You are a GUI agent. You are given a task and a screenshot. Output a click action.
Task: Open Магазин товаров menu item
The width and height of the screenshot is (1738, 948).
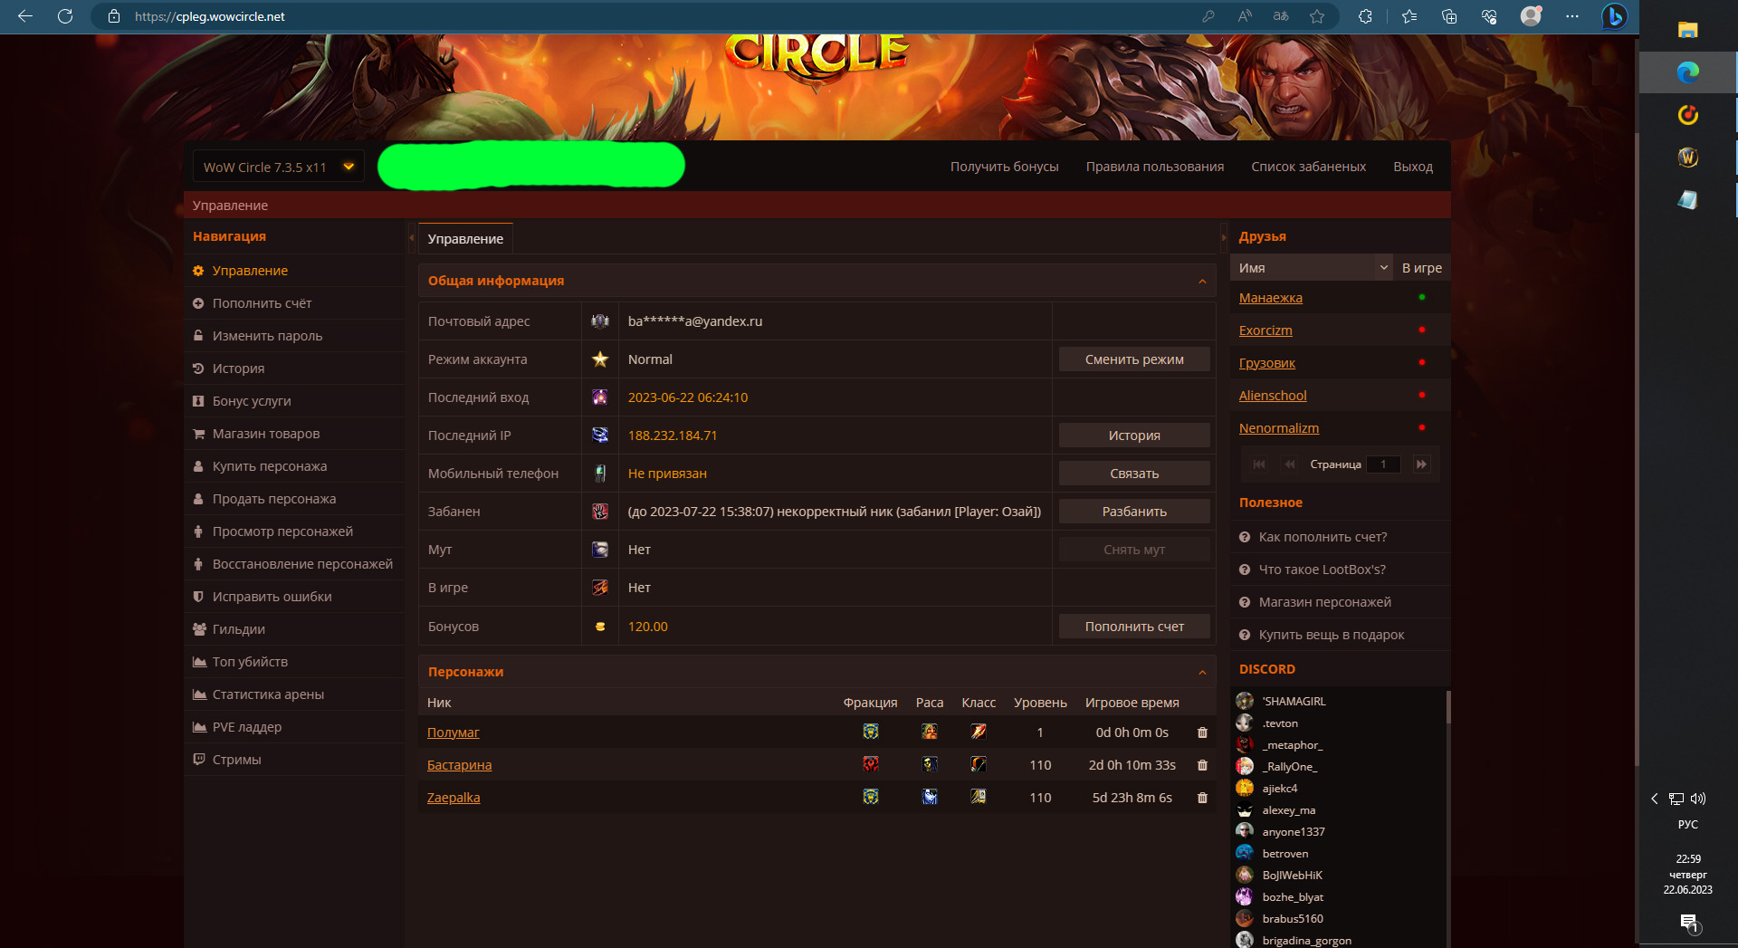point(266,434)
